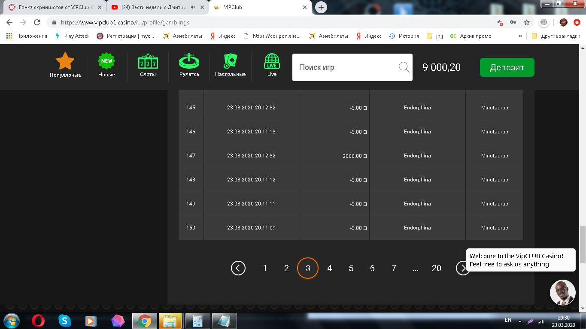Open the Live games category
Image resolution: width=586 pixels, height=329 pixels.
(x=272, y=65)
